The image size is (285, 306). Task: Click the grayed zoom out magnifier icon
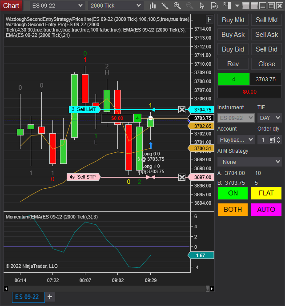coord(189,6)
